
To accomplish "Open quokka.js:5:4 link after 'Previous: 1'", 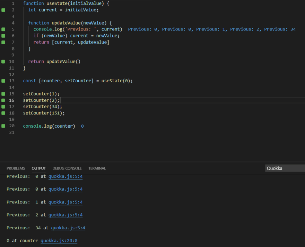I will (66, 202).
